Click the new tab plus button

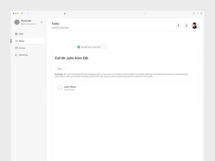coord(197,13)
